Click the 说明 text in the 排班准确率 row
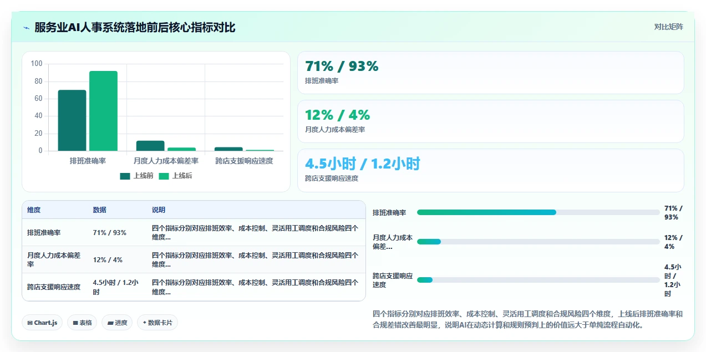 255,232
